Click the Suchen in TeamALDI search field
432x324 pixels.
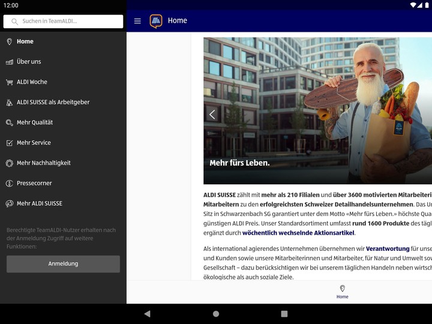point(63,22)
